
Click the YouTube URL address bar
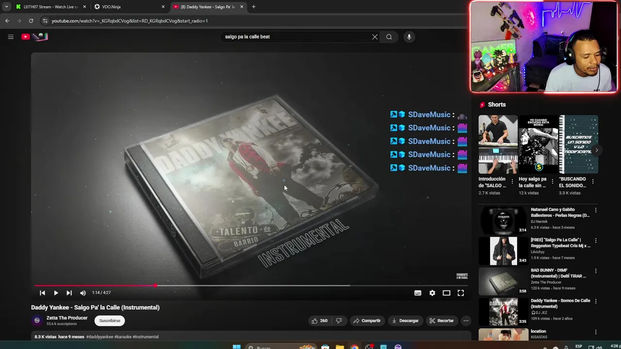pyautogui.click(x=252, y=21)
